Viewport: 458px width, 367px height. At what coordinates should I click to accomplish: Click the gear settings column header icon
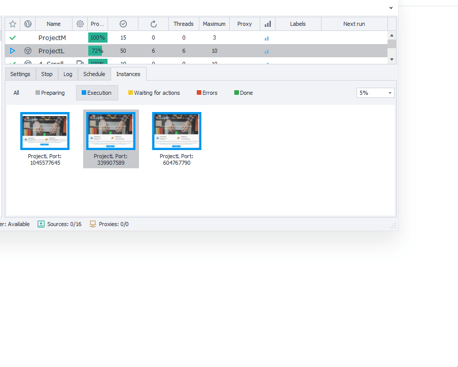click(x=80, y=24)
